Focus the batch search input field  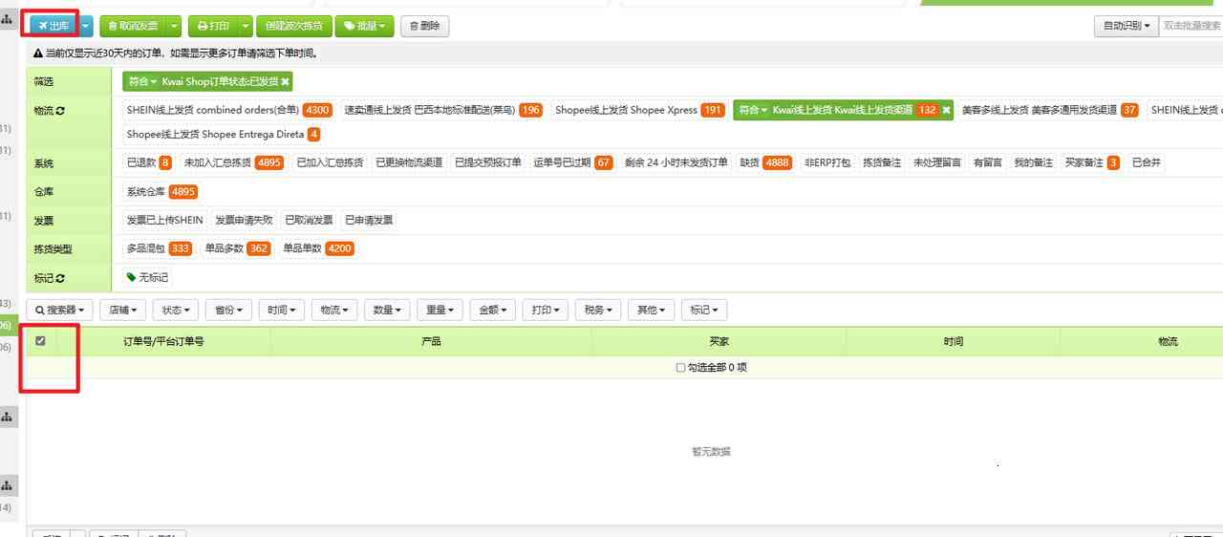(1191, 26)
